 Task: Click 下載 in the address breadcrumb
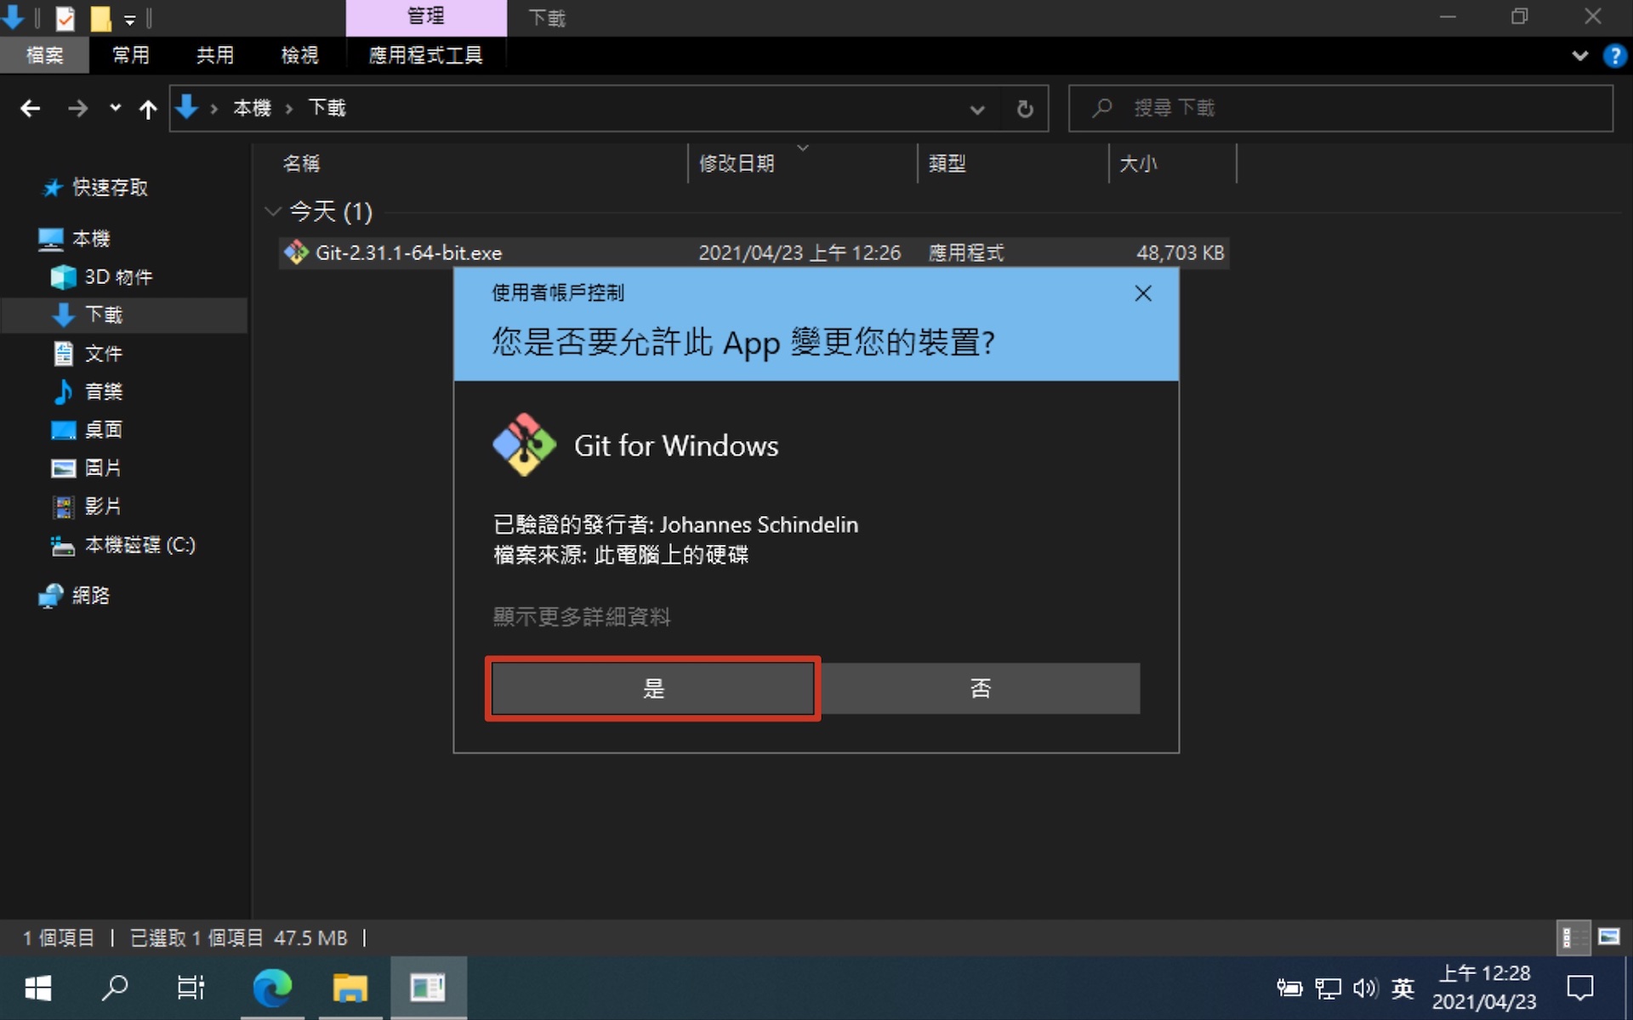[x=327, y=108]
